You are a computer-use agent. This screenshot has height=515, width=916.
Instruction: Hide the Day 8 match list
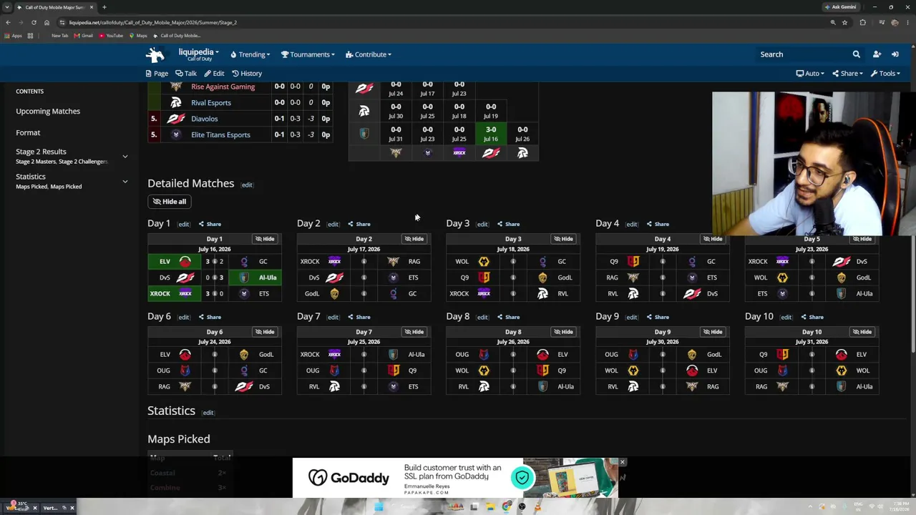tap(564, 332)
